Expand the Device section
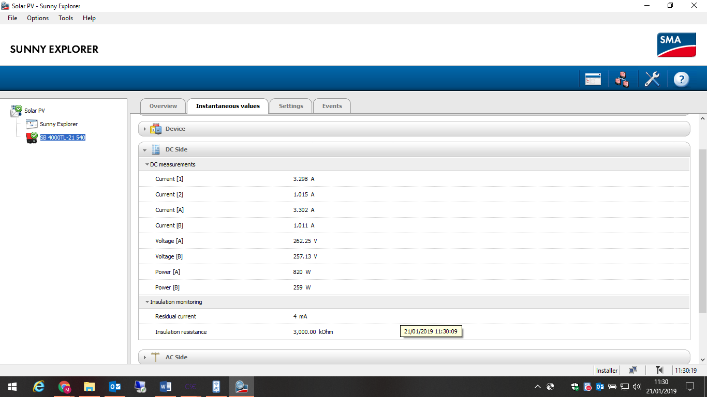The width and height of the screenshot is (707, 397). pos(414,129)
